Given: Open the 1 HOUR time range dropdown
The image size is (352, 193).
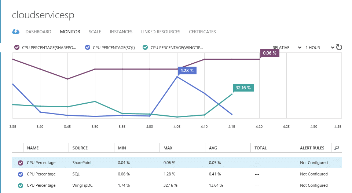Looking at the screenshot, I should click(x=320, y=48).
